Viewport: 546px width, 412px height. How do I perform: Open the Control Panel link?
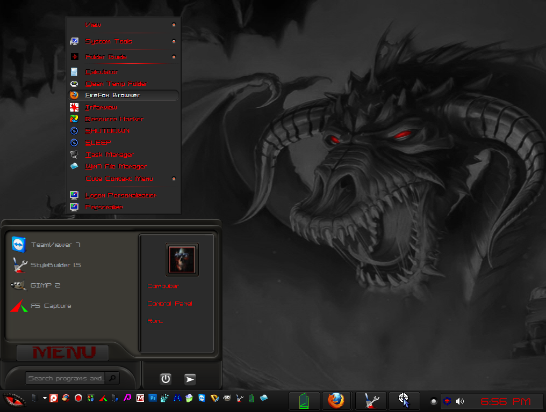[x=170, y=304]
